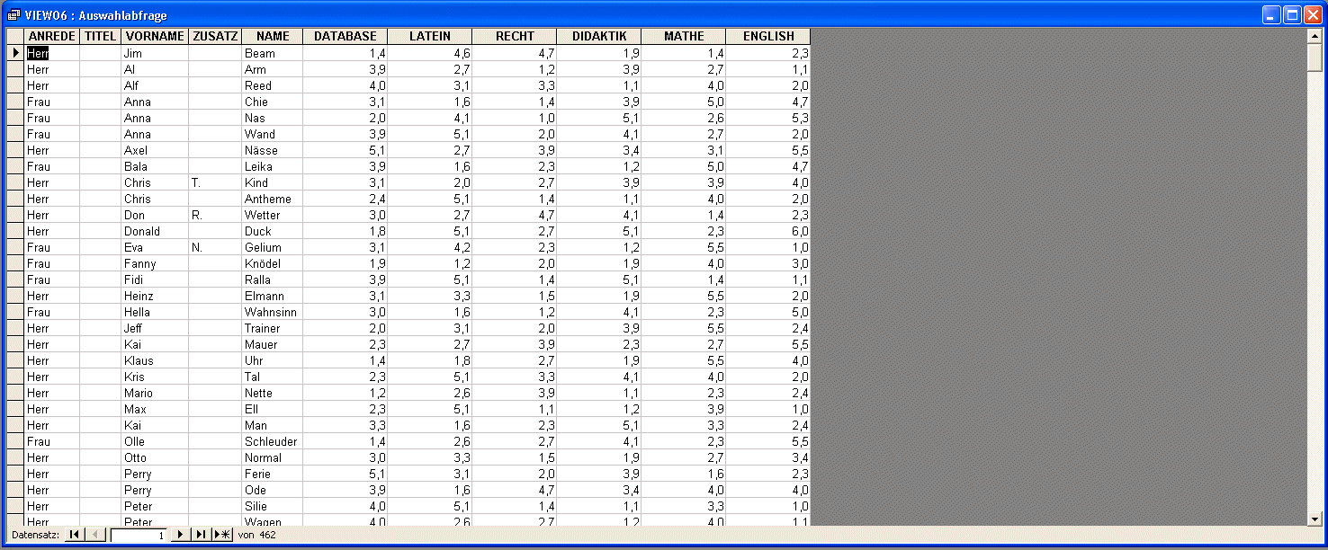Click the name cell 'Mauer'

pos(273,344)
